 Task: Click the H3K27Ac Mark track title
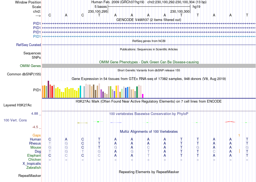click(x=149, y=101)
